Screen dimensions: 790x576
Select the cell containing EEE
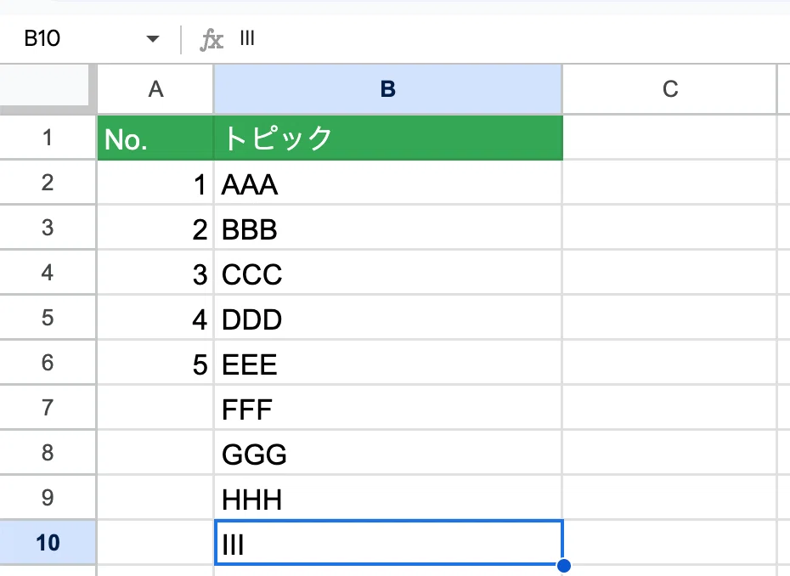pos(388,363)
